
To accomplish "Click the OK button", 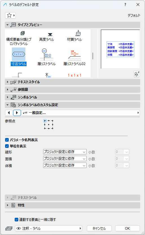I will [127, 228].
